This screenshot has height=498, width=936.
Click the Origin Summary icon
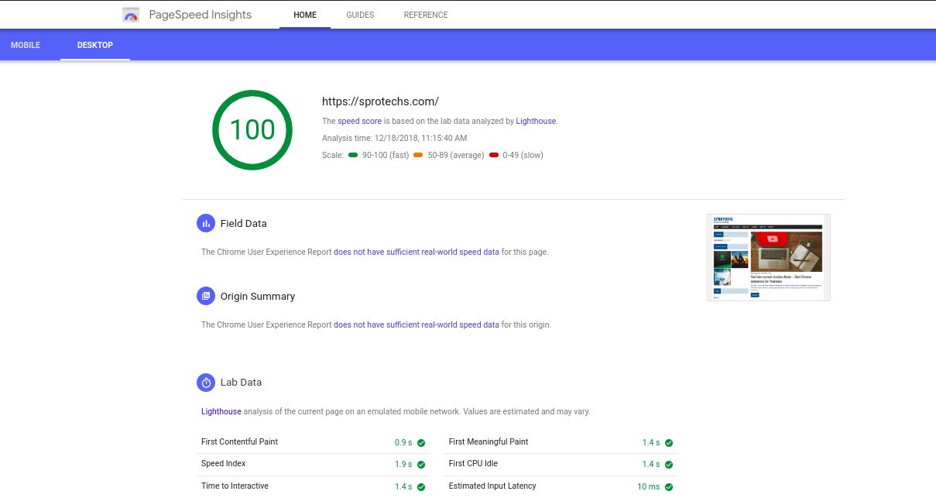[206, 296]
